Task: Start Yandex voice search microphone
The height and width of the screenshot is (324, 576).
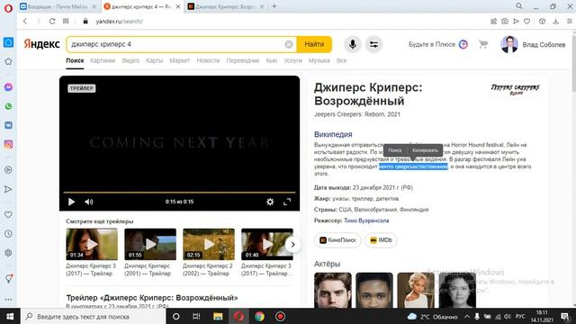Action: (x=352, y=44)
